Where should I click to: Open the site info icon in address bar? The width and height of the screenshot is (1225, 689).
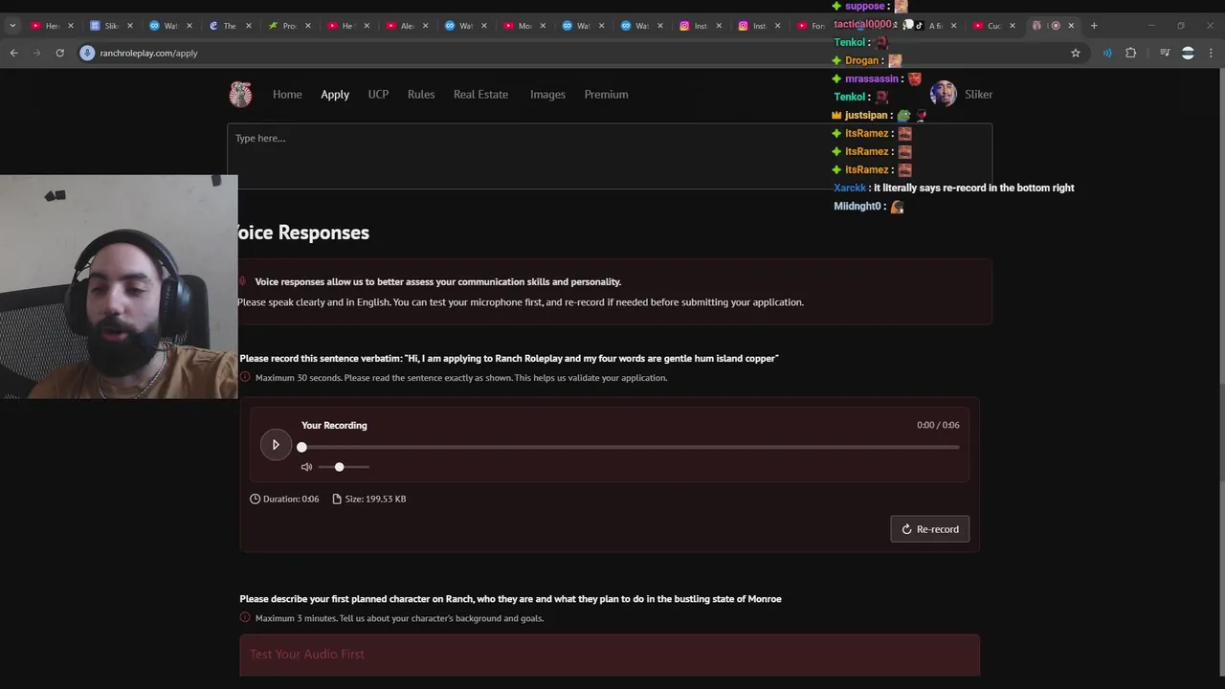[87, 53]
